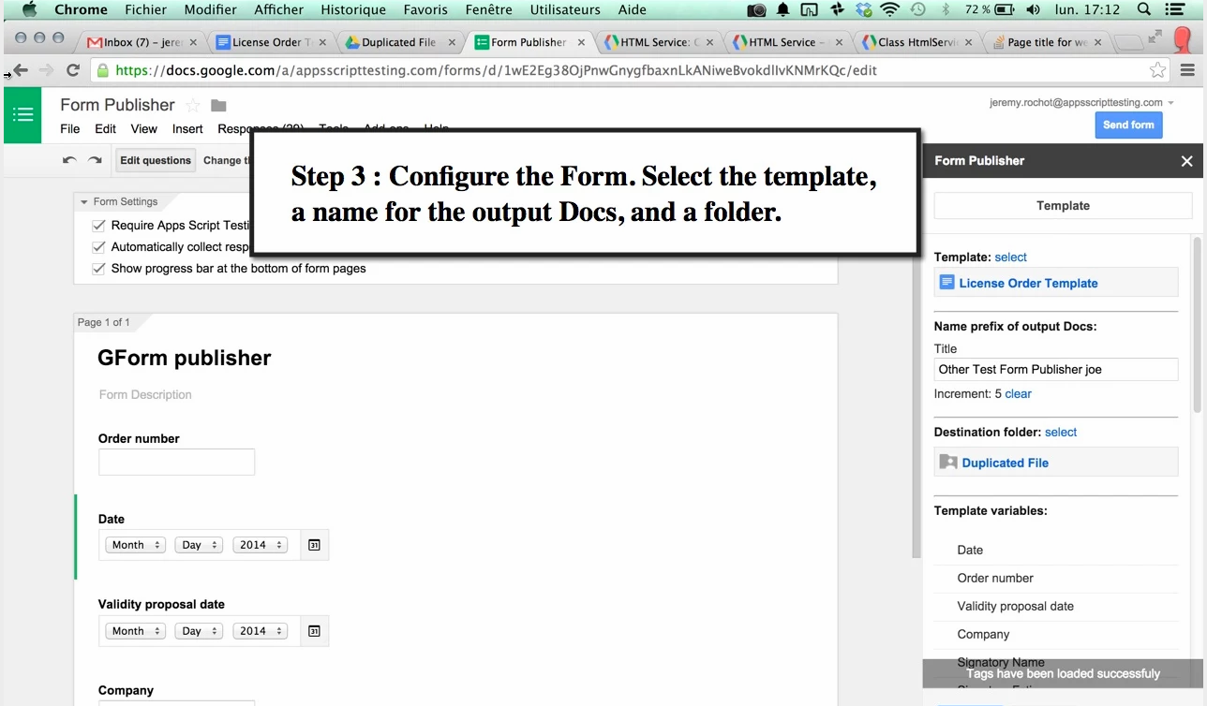Open the Fichier menu
The width and height of the screenshot is (1207, 706).
click(x=145, y=9)
